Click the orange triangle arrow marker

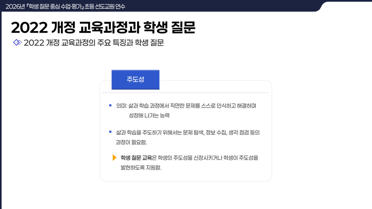[114, 158]
